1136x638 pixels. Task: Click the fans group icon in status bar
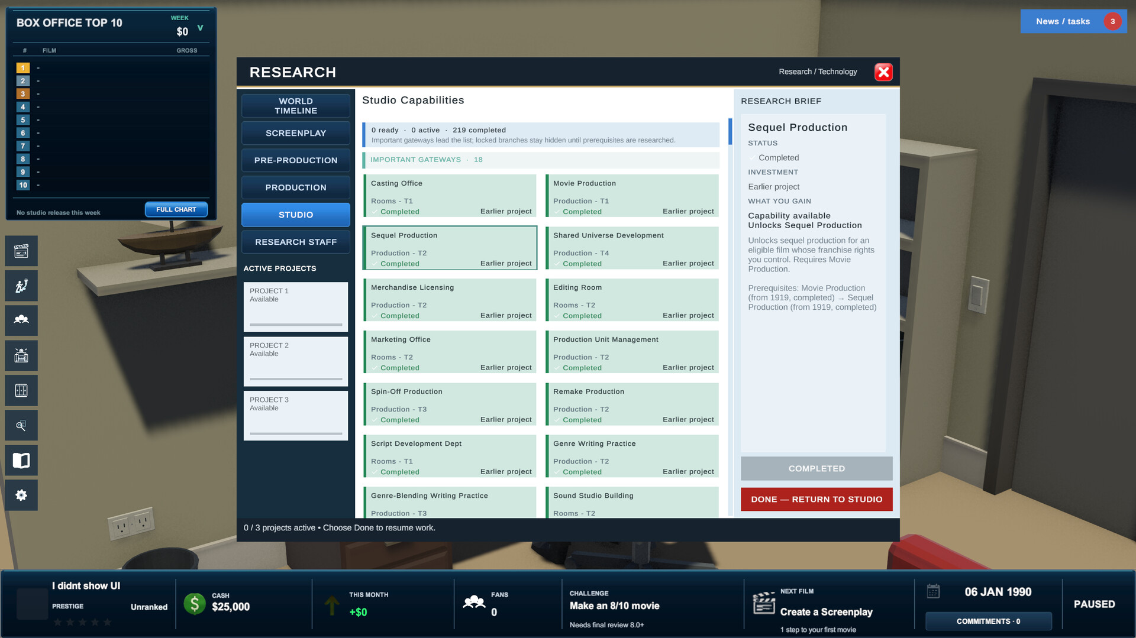[474, 603]
